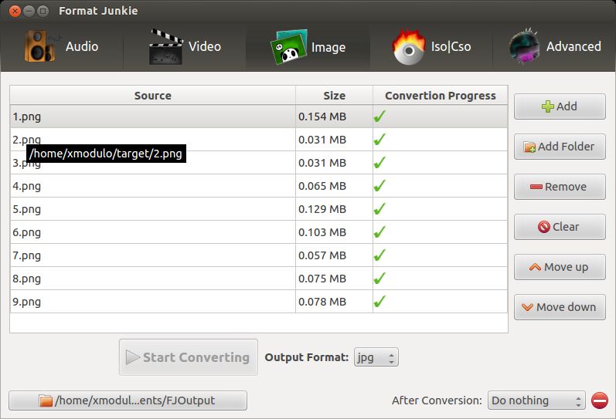Select the Image tab
The width and height of the screenshot is (616, 419).
click(x=308, y=47)
